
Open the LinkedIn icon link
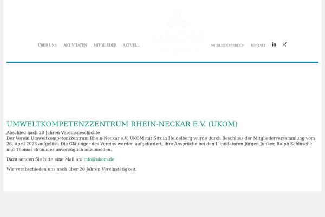click(x=274, y=44)
